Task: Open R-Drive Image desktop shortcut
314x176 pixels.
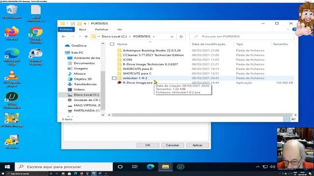Action: (12, 120)
